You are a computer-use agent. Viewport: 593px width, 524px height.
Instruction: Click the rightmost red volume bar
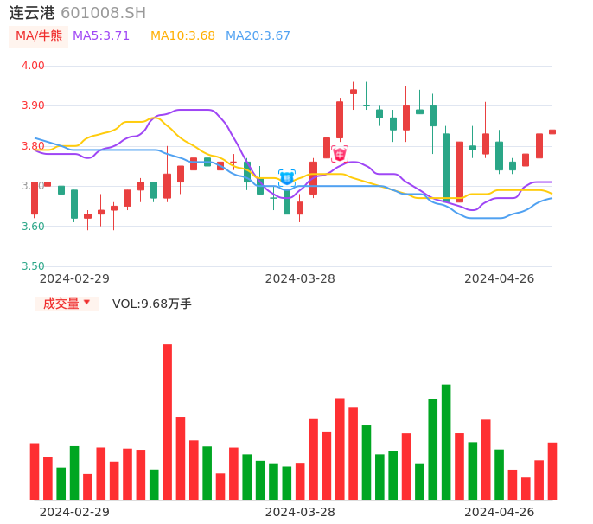coord(552,470)
